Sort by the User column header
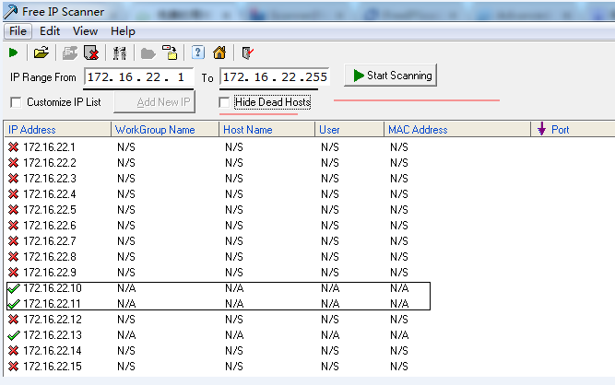Screen dimensions: 615x385 click(x=349, y=129)
